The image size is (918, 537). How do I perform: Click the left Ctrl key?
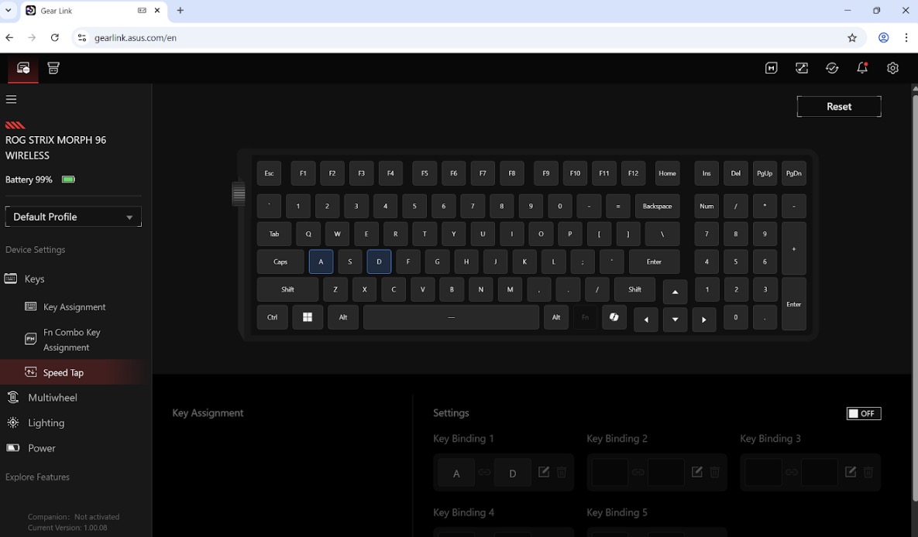click(272, 317)
